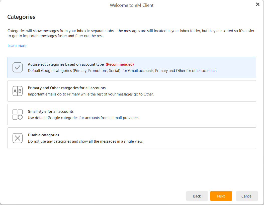Open the Learn more link
The width and height of the screenshot is (264, 205).
pos(17,46)
